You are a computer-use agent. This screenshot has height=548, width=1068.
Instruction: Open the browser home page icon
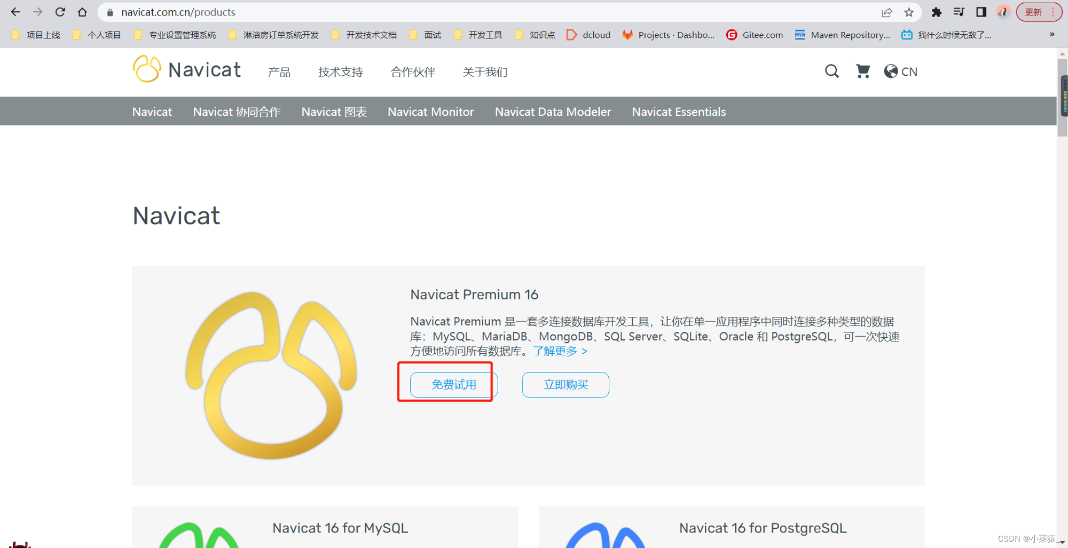pos(82,12)
